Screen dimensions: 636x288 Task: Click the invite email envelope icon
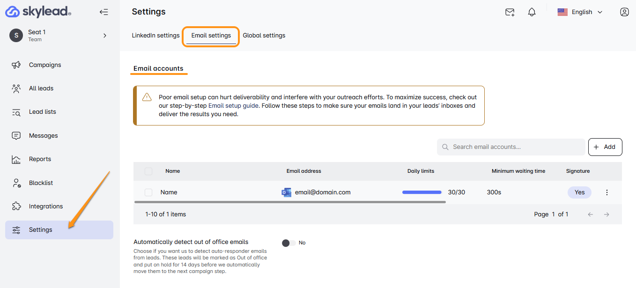[x=510, y=12]
